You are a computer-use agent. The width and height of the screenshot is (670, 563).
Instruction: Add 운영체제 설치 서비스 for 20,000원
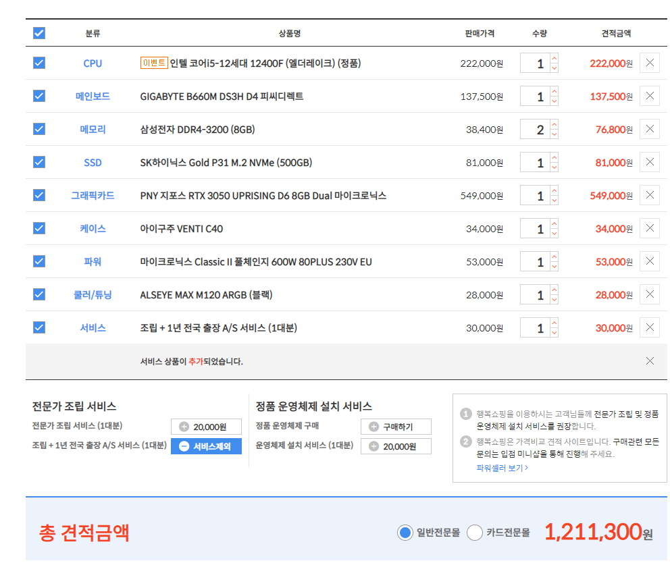(x=396, y=446)
